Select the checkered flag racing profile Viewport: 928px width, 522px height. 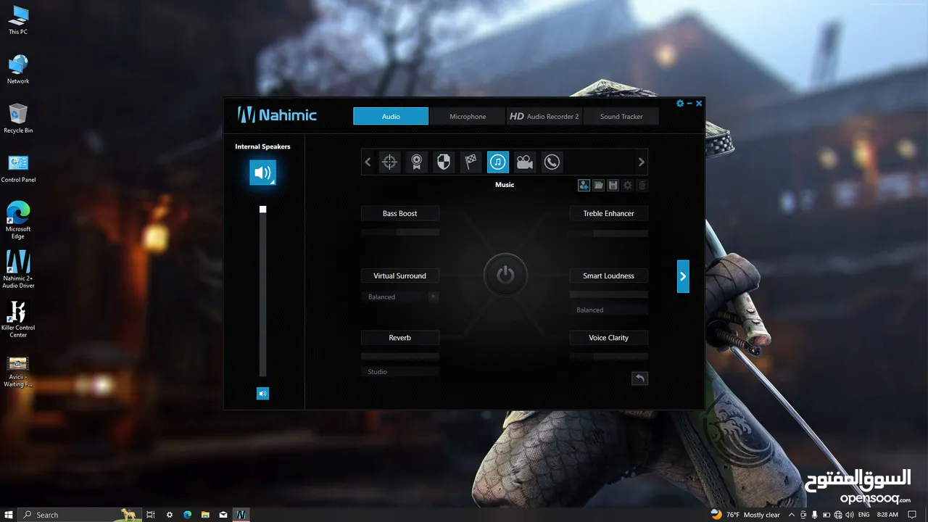(471, 162)
